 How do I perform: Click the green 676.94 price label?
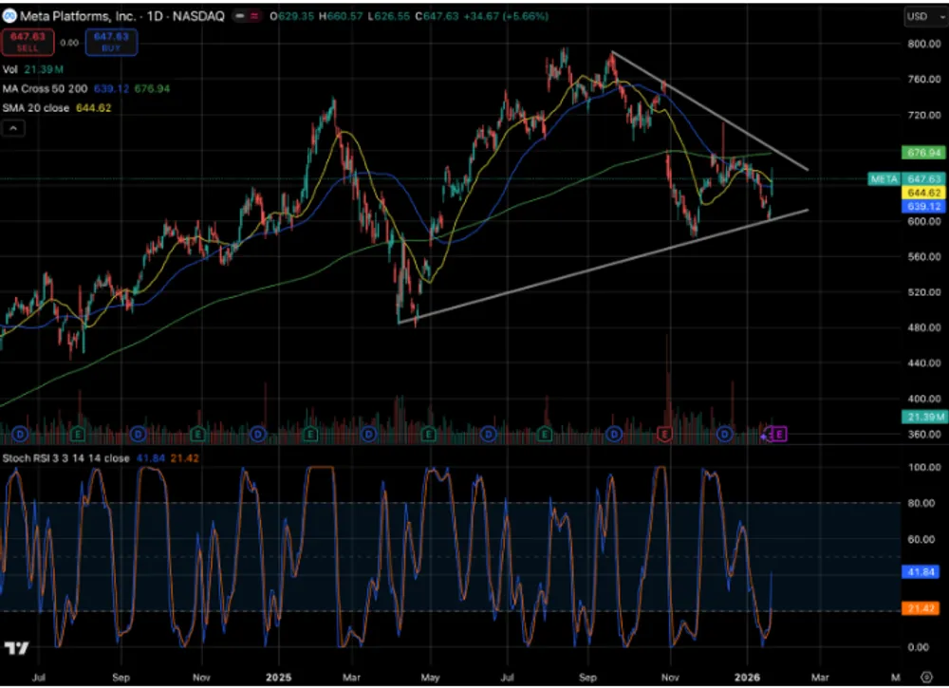click(x=923, y=152)
